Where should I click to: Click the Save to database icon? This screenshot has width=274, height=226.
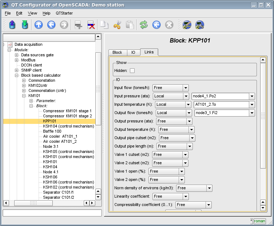pos(25,25)
